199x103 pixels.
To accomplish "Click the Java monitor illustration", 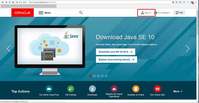I will click(x=50, y=50).
